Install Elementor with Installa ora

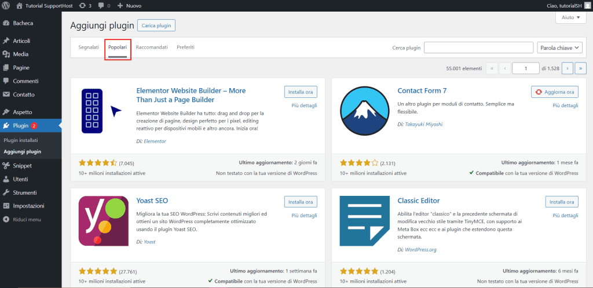[x=301, y=92]
